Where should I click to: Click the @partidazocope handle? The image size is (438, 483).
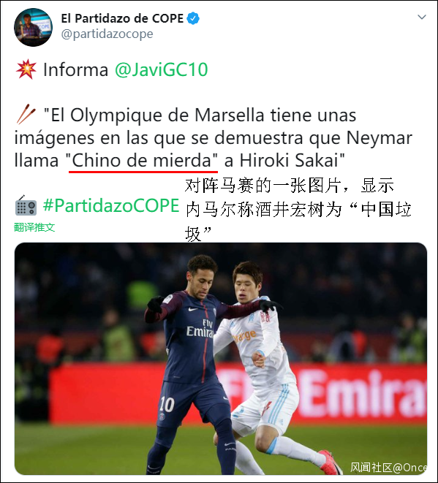click(x=107, y=34)
